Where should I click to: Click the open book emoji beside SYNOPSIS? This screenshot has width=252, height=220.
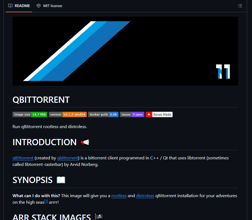click(x=61, y=180)
